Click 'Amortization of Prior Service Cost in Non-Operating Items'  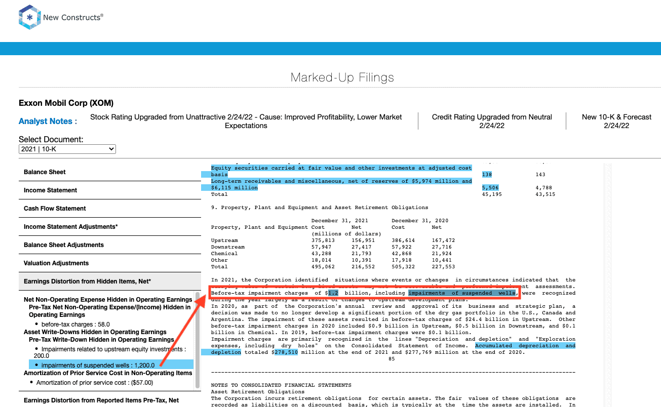tap(108, 373)
